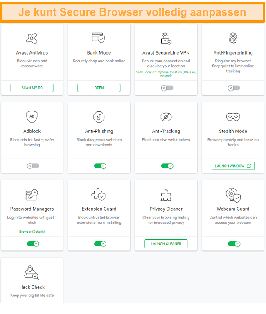266x314 pixels.
Task: Turn off the Anti-Tracking switch
Action: (x=167, y=166)
